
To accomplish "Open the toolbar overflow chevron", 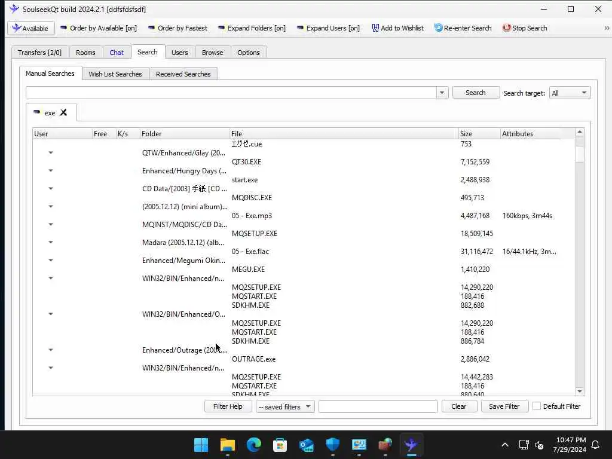I will (607, 28).
